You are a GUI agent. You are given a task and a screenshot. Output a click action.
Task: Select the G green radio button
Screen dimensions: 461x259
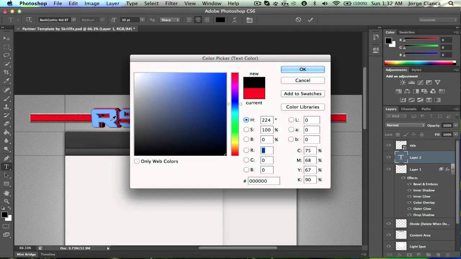[246, 160]
